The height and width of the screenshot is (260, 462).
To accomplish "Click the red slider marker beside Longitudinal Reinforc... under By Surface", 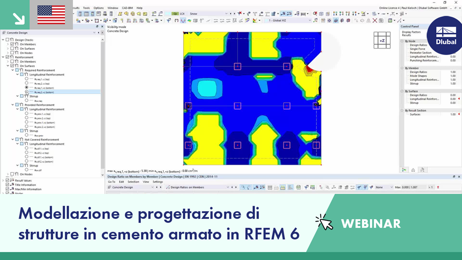I will (x=459, y=99).
